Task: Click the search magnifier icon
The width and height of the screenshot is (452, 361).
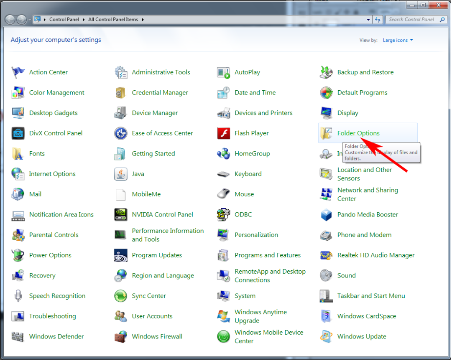Action: tap(442, 20)
